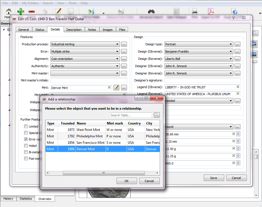Click the binoculars Advanced Search icon
This screenshot has width=262, height=207.
pyautogui.click(x=151, y=11)
